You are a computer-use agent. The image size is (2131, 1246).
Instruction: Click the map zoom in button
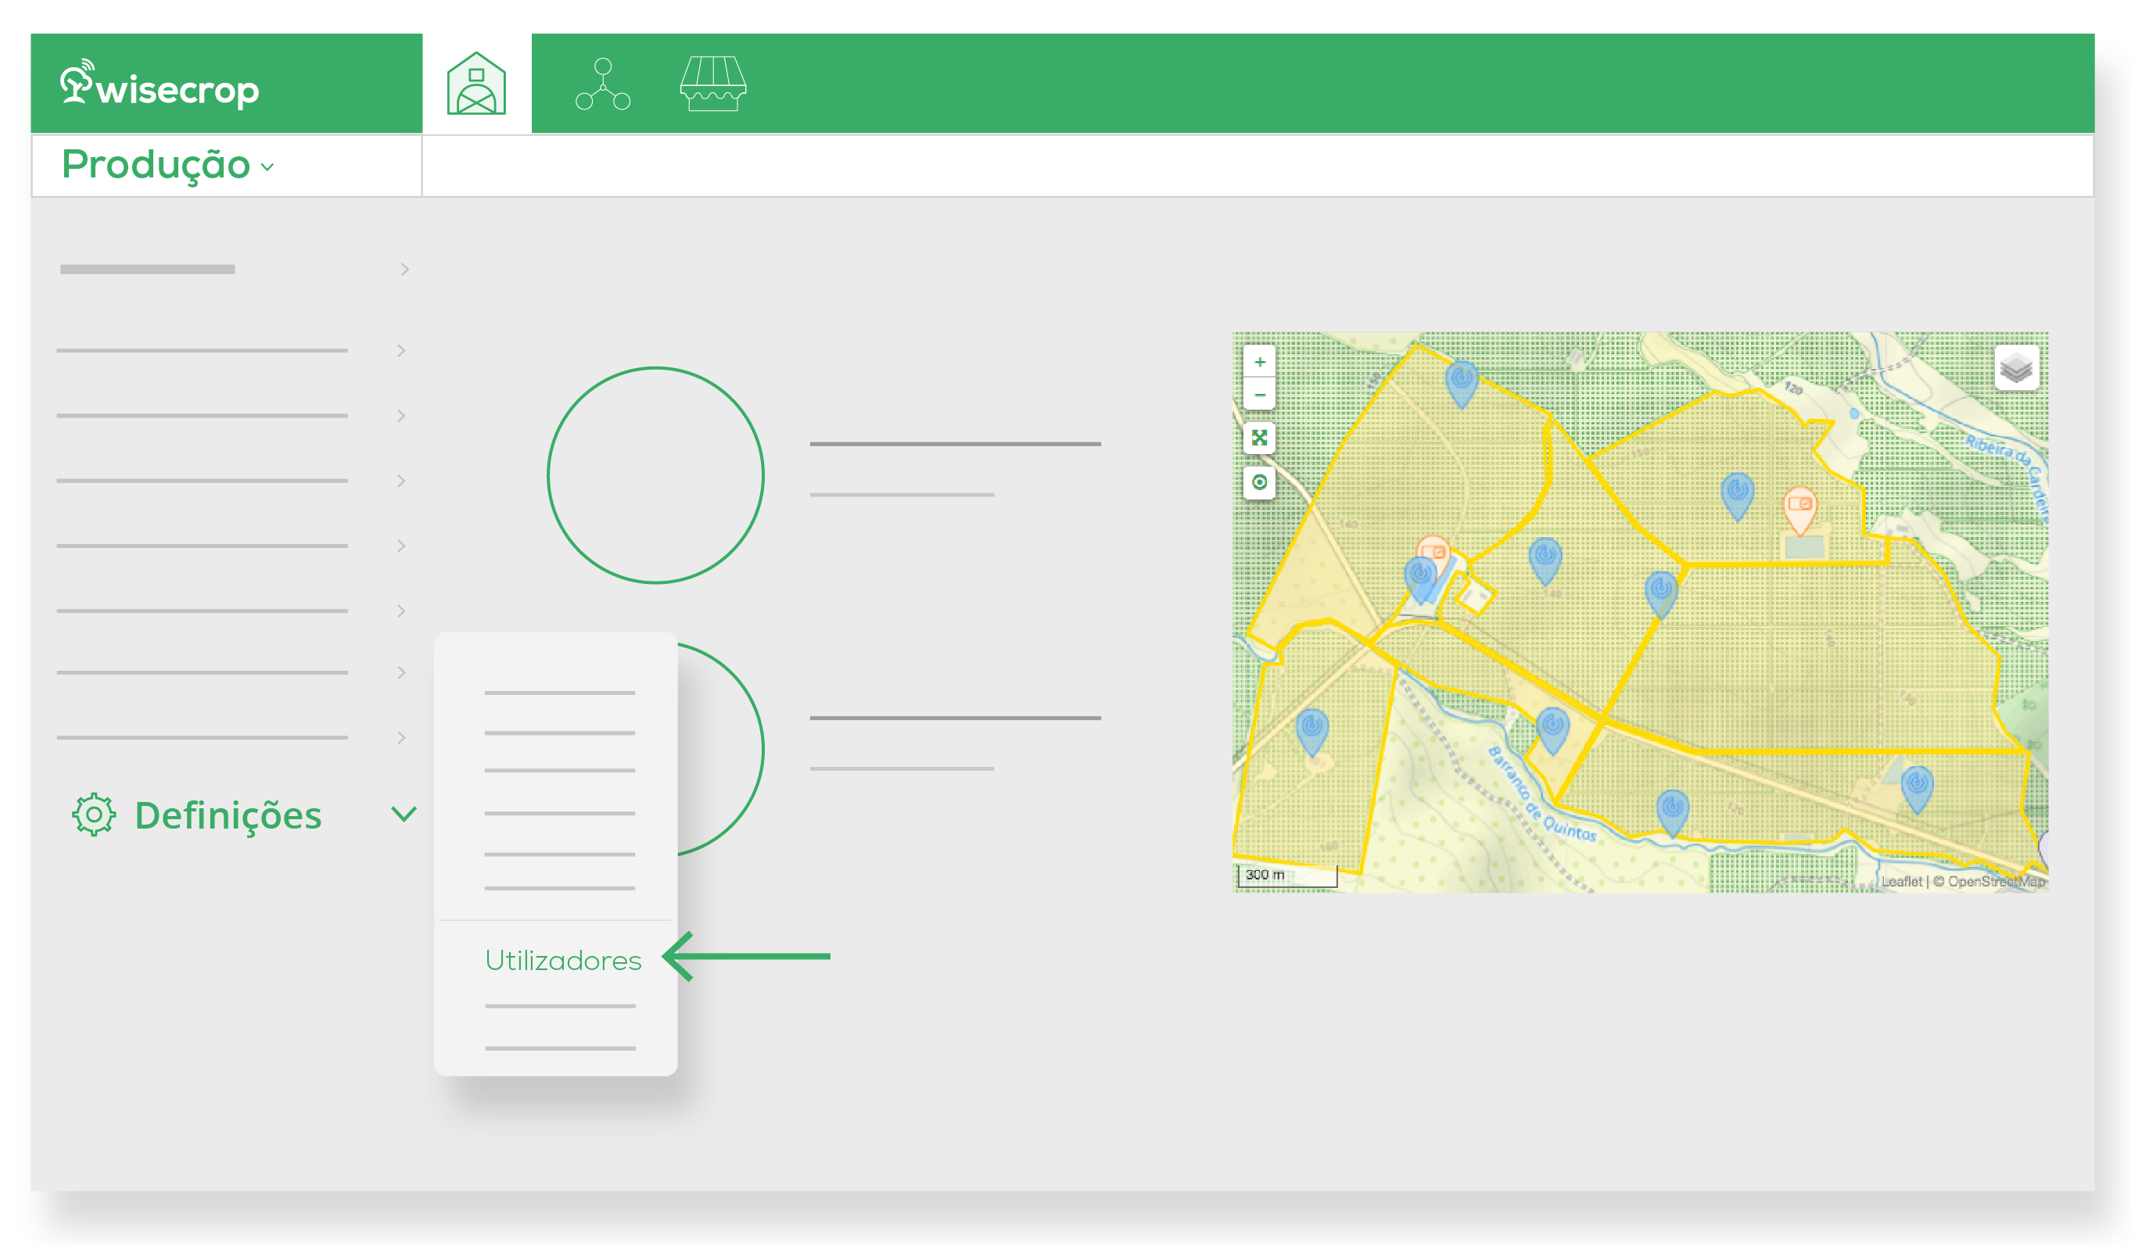(x=1259, y=362)
